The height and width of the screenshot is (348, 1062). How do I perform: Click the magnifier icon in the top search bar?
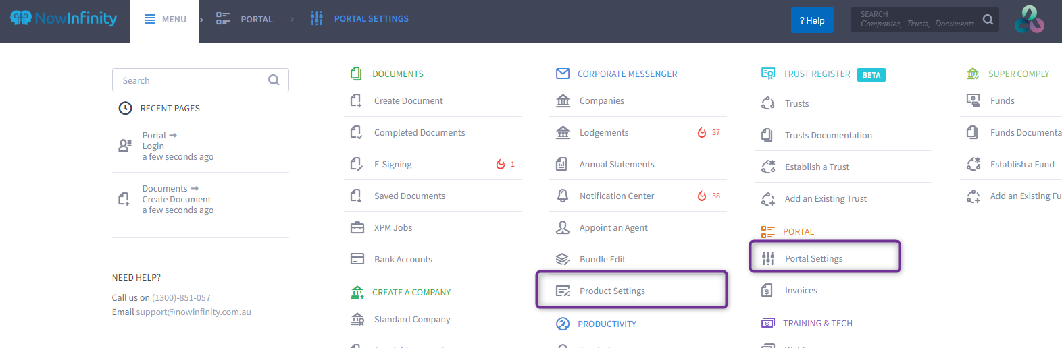coord(988,20)
